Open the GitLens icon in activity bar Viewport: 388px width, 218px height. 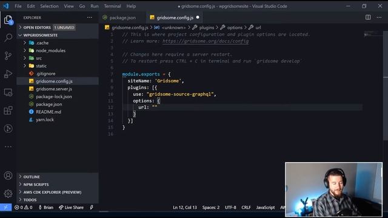[x=8, y=128]
